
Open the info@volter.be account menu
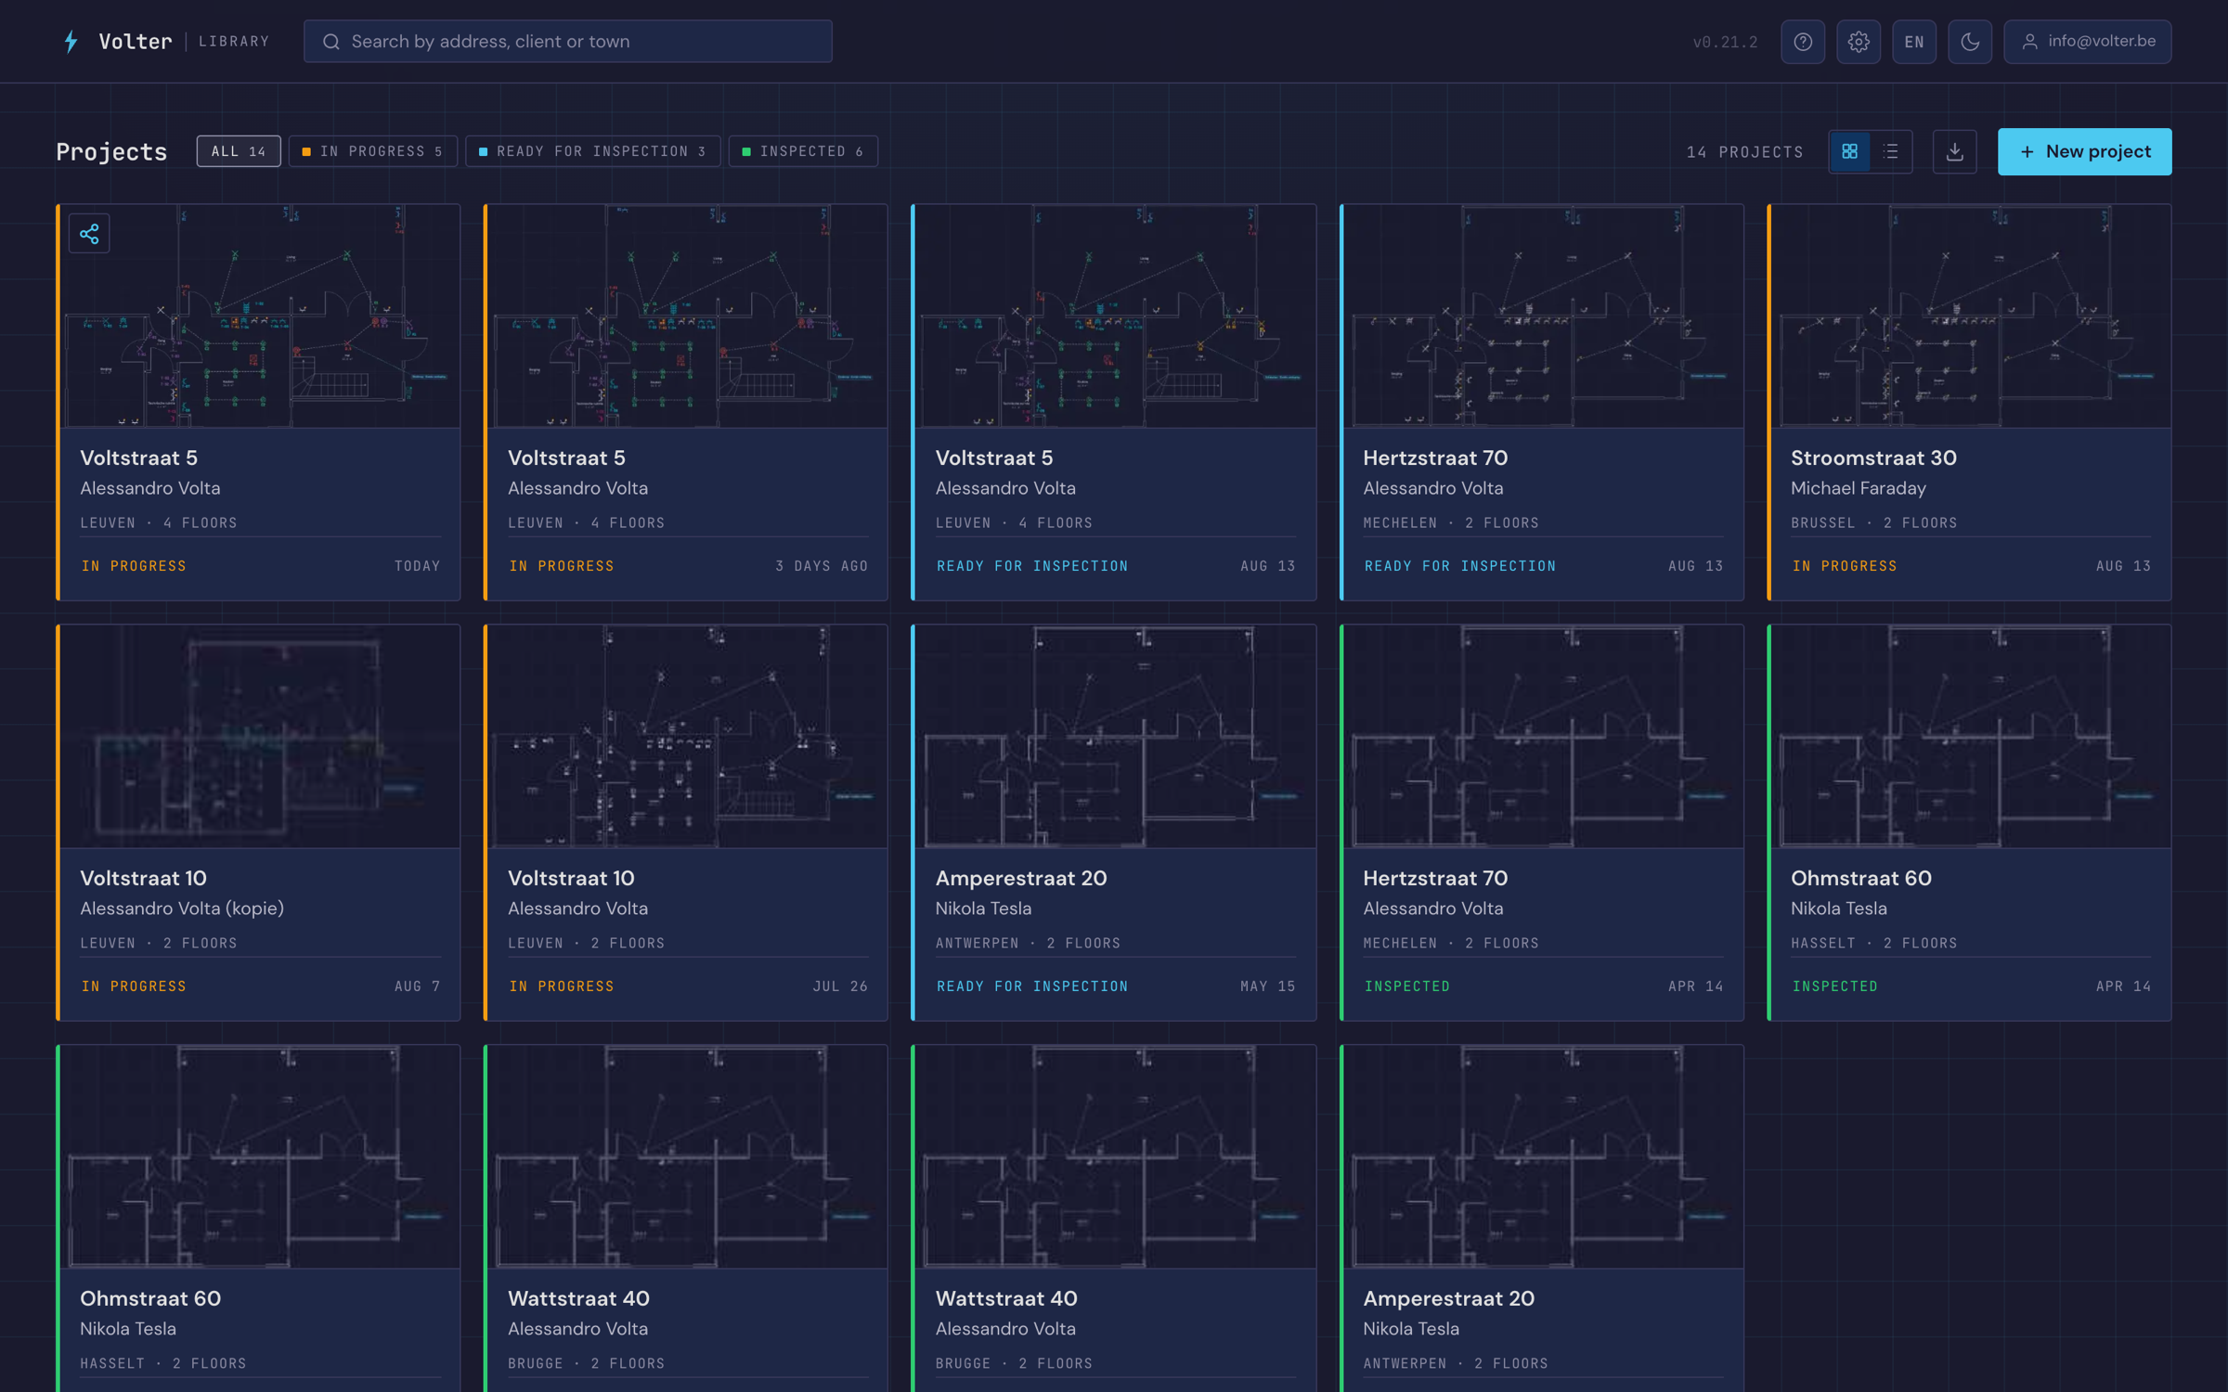tap(2088, 42)
